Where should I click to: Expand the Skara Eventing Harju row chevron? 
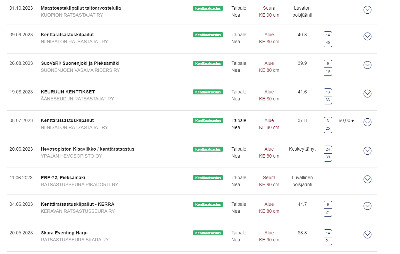pyautogui.click(x=367, y=235)
